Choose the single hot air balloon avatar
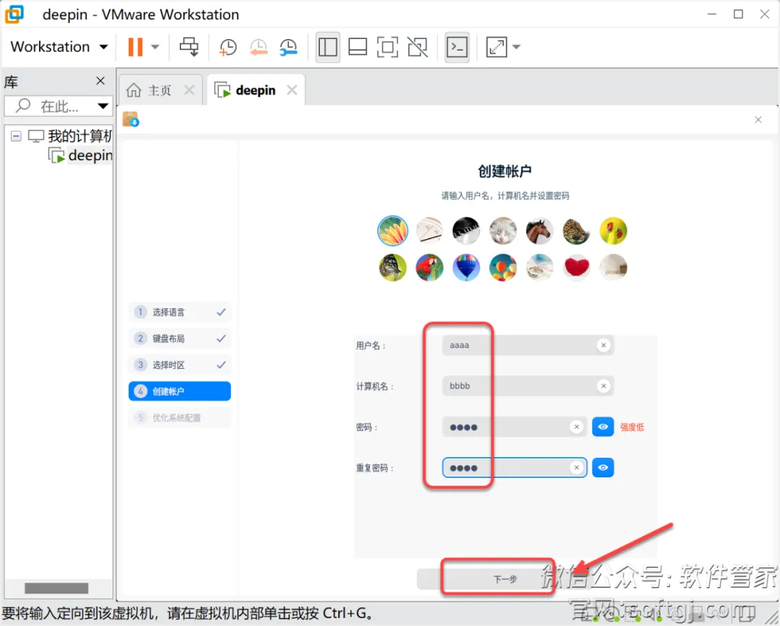This screenshot has height=626, width=780. (466, 267)
